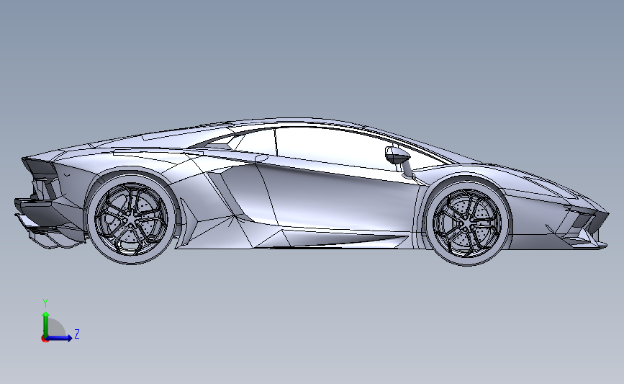The image size is (624, 384).
Task: Select the "Y" label on the orientation triad
Action: (x=45, y=303)
